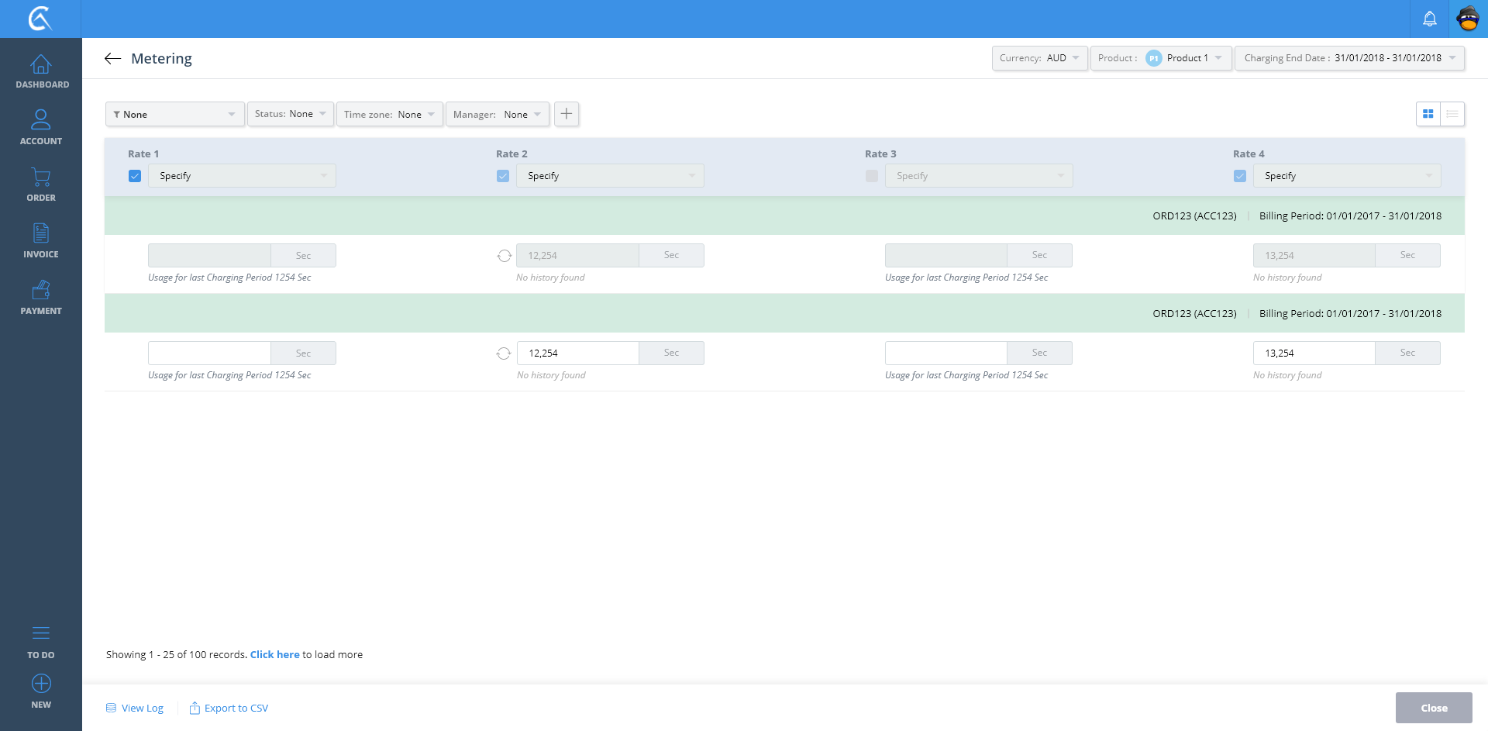Viewport: 1488px width, 731px height.
Task: Toggle the Rate 2 checkbox
Action: pos(503,176)
